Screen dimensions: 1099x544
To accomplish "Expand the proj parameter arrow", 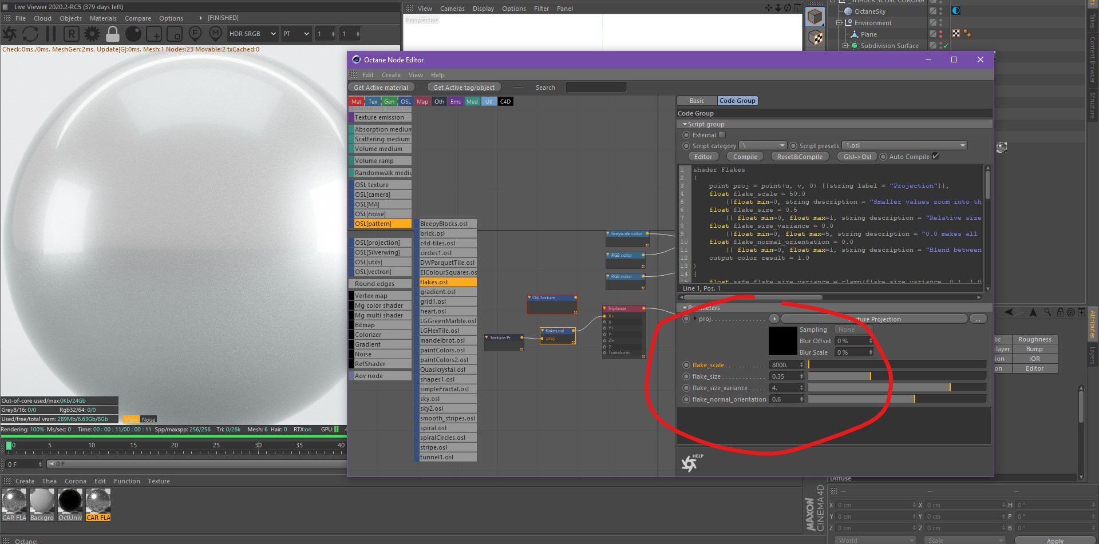I will click(x=695, y=319).
